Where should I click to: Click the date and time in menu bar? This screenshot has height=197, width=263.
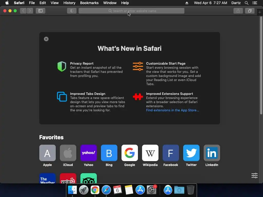(211, 3)
